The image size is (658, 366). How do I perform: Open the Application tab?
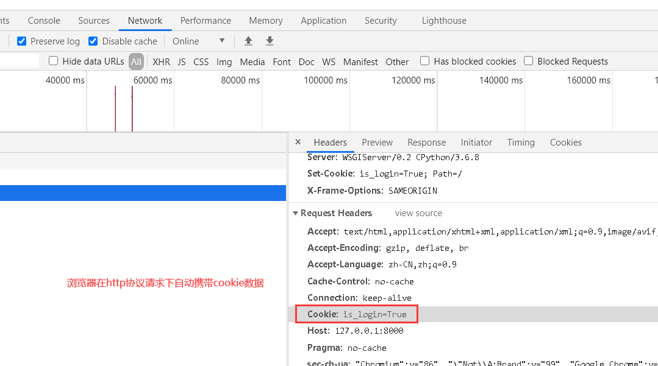click(x=324, y=21)
